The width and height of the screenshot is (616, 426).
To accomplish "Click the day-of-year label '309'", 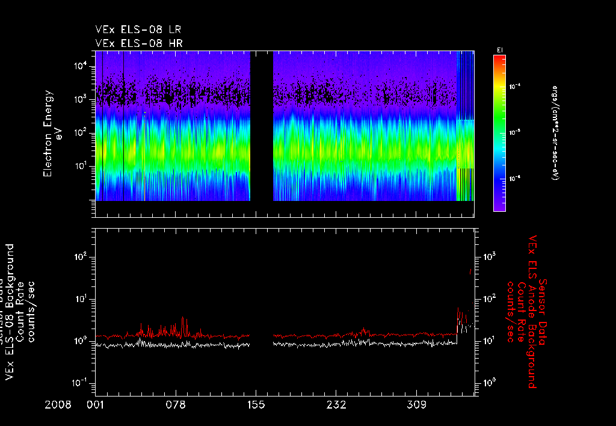I will click(x=416, y=405).
